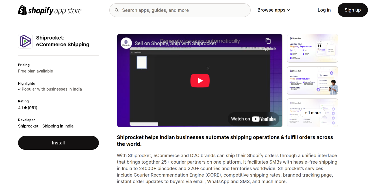Open the Upgrade Your Shipping Experience thumbnail
This screenshot has height=189, width=386.
pos(313,48)
